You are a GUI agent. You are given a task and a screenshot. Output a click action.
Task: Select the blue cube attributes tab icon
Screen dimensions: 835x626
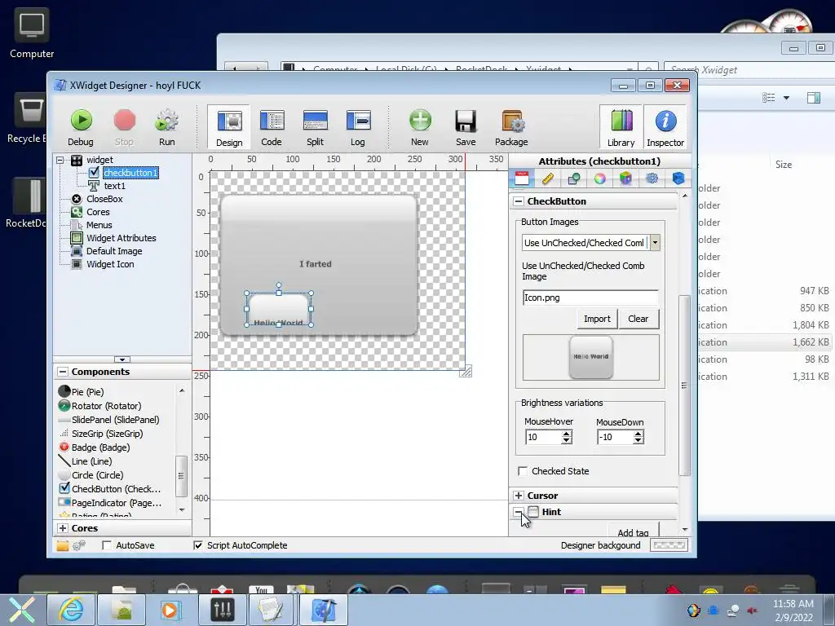[678, 179]
